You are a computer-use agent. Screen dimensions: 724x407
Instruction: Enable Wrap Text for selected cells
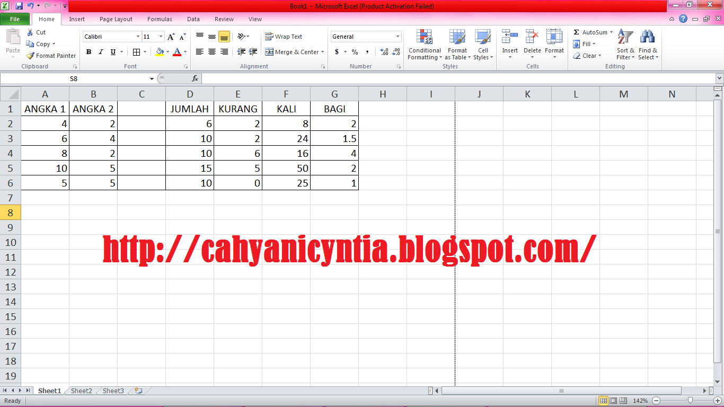288,36
